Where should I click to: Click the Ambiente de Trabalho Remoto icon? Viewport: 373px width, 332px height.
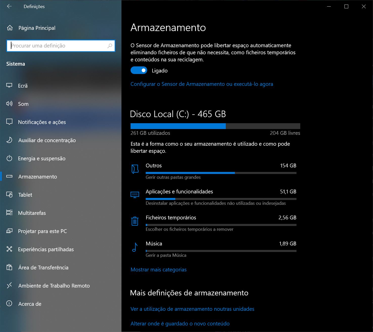click(x=9, y=286)
